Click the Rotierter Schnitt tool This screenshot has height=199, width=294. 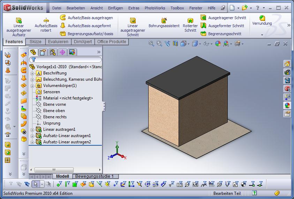point(190,25)
